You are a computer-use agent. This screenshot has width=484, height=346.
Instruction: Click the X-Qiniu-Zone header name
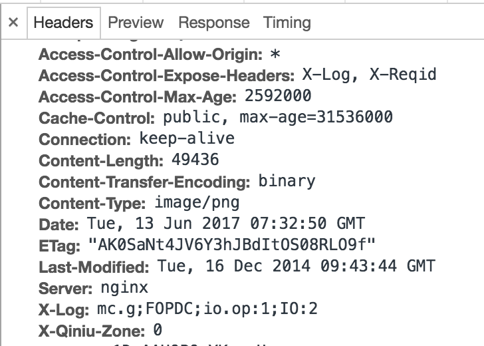[x=92, y=331]
